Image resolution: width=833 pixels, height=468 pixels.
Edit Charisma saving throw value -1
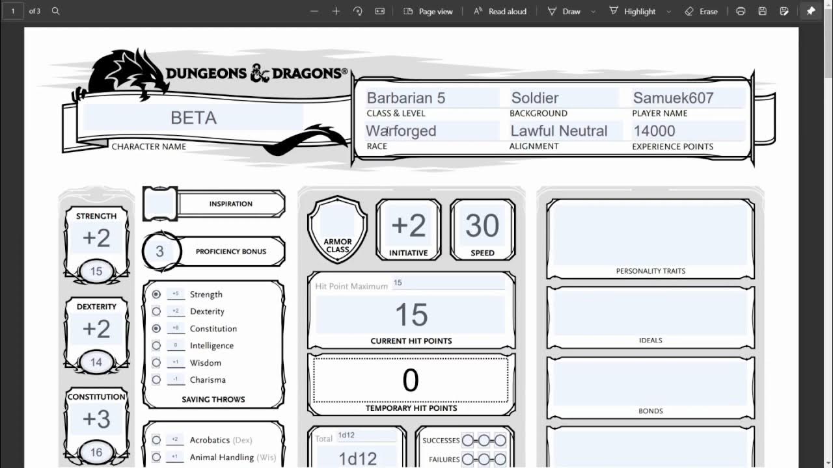coord(175,378)
